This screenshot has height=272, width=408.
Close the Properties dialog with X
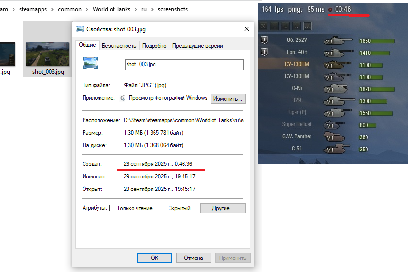(247, 29)
